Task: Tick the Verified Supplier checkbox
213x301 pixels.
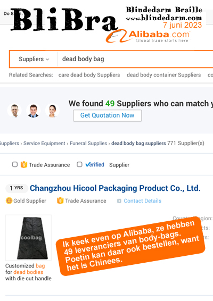Action: (79, 164)
